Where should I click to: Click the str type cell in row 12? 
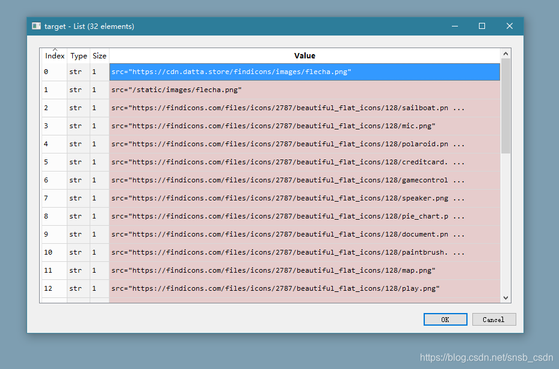click(x=78, y=288)
